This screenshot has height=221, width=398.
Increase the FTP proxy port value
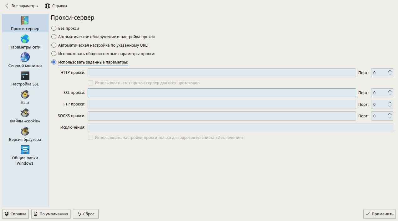click(x=390, y=102)
